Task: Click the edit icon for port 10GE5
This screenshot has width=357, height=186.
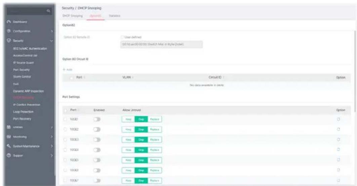Action: pyautogui.click(x=338, y=160)
